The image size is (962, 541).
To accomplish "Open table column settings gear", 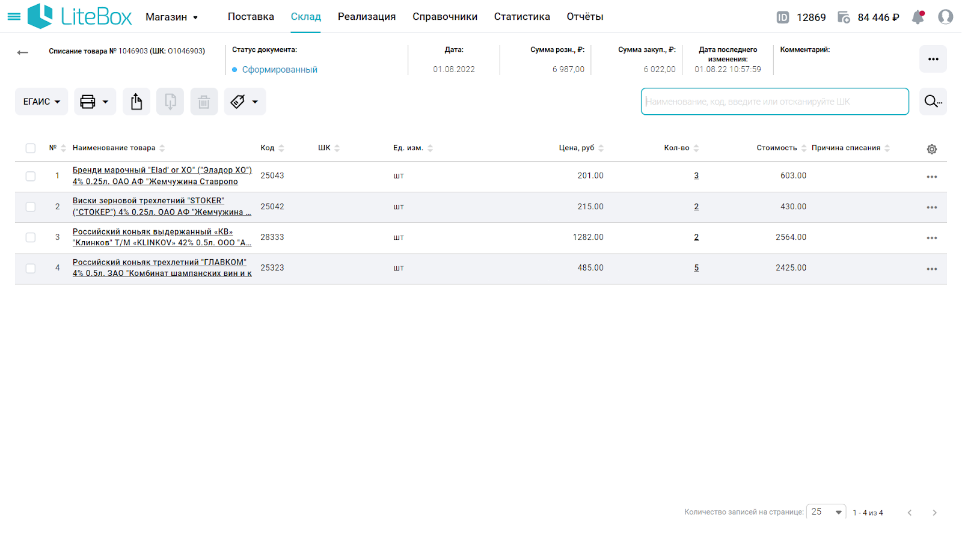I will tap(932, 149).
